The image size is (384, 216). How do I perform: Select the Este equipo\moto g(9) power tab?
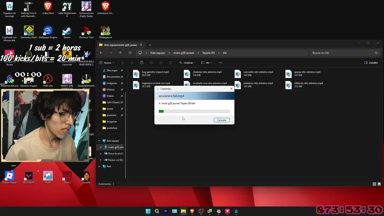pos(121,45)
